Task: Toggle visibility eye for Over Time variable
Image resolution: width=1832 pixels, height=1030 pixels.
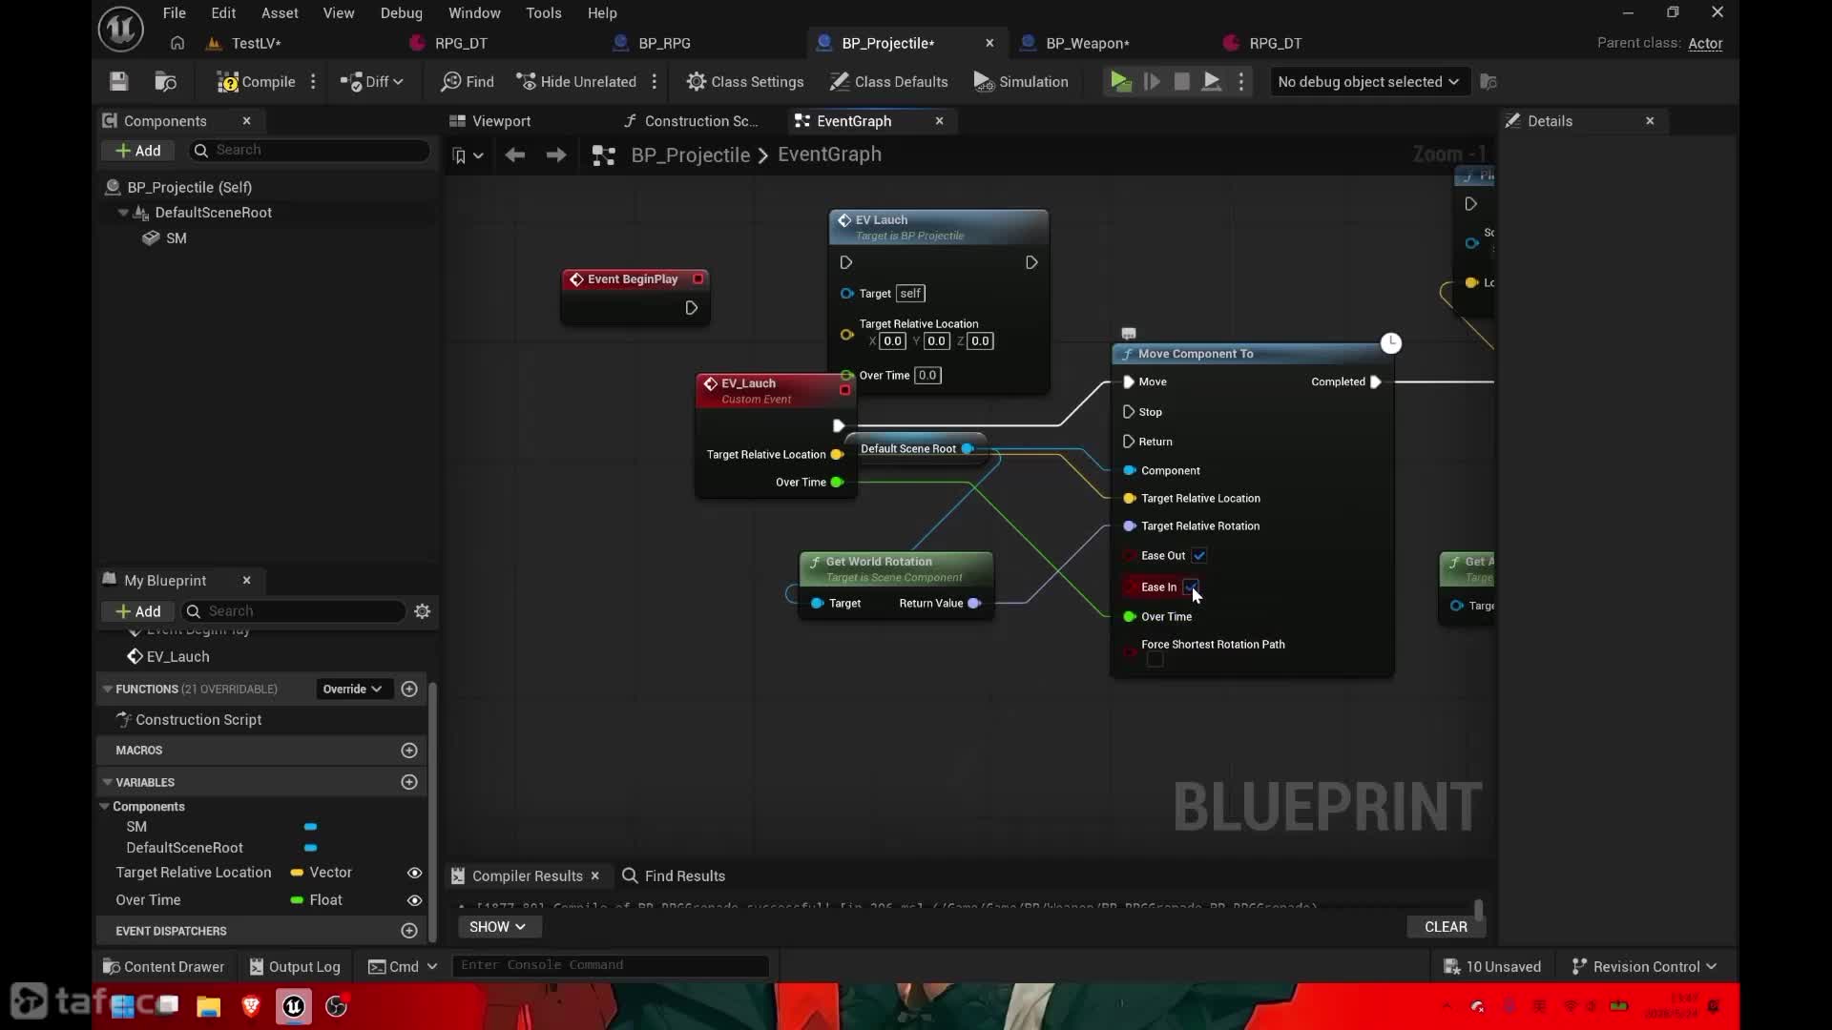Action: tap(414, 900)
